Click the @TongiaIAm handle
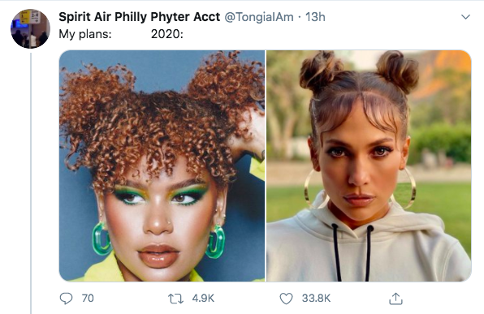Viewport: 484px width, 314px height. 259,17
